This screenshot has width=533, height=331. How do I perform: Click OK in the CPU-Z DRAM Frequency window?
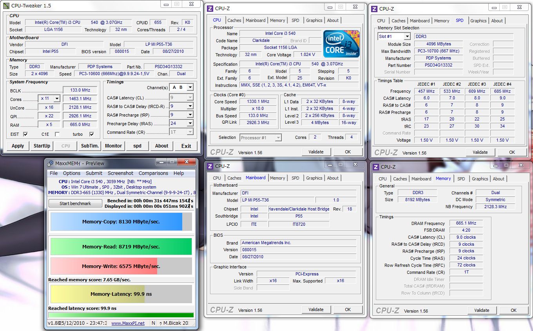coord(513,310)
